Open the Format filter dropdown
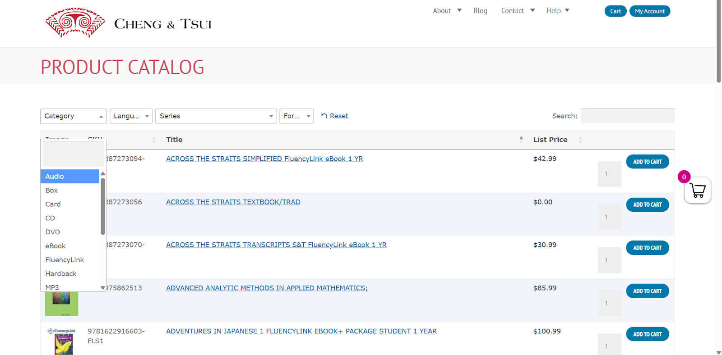The width and height of the screenshot is (722, 355). [x=296, y=116]
